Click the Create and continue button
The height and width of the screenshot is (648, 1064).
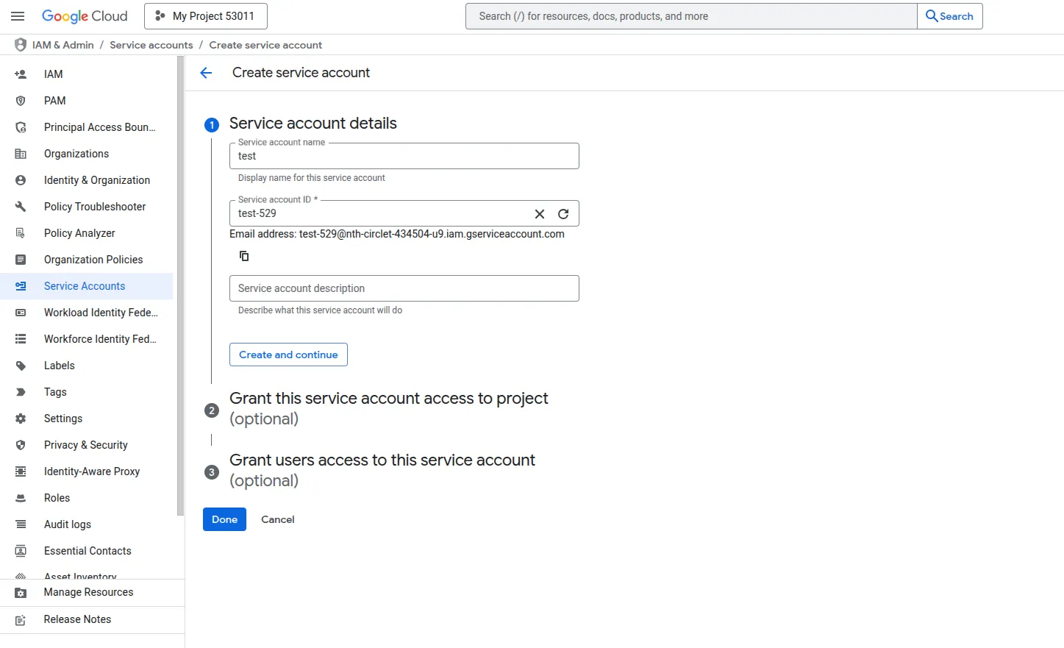click(x=288, y=355)
